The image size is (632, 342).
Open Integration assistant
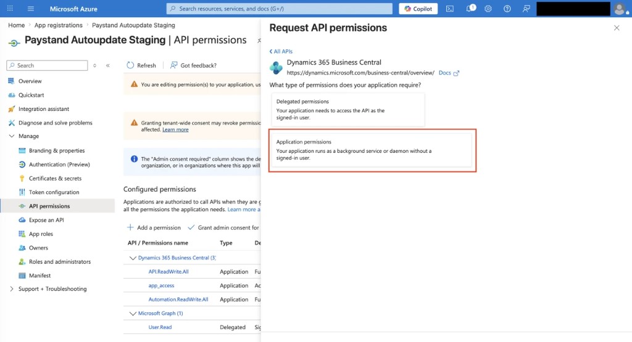coord(44,108)
